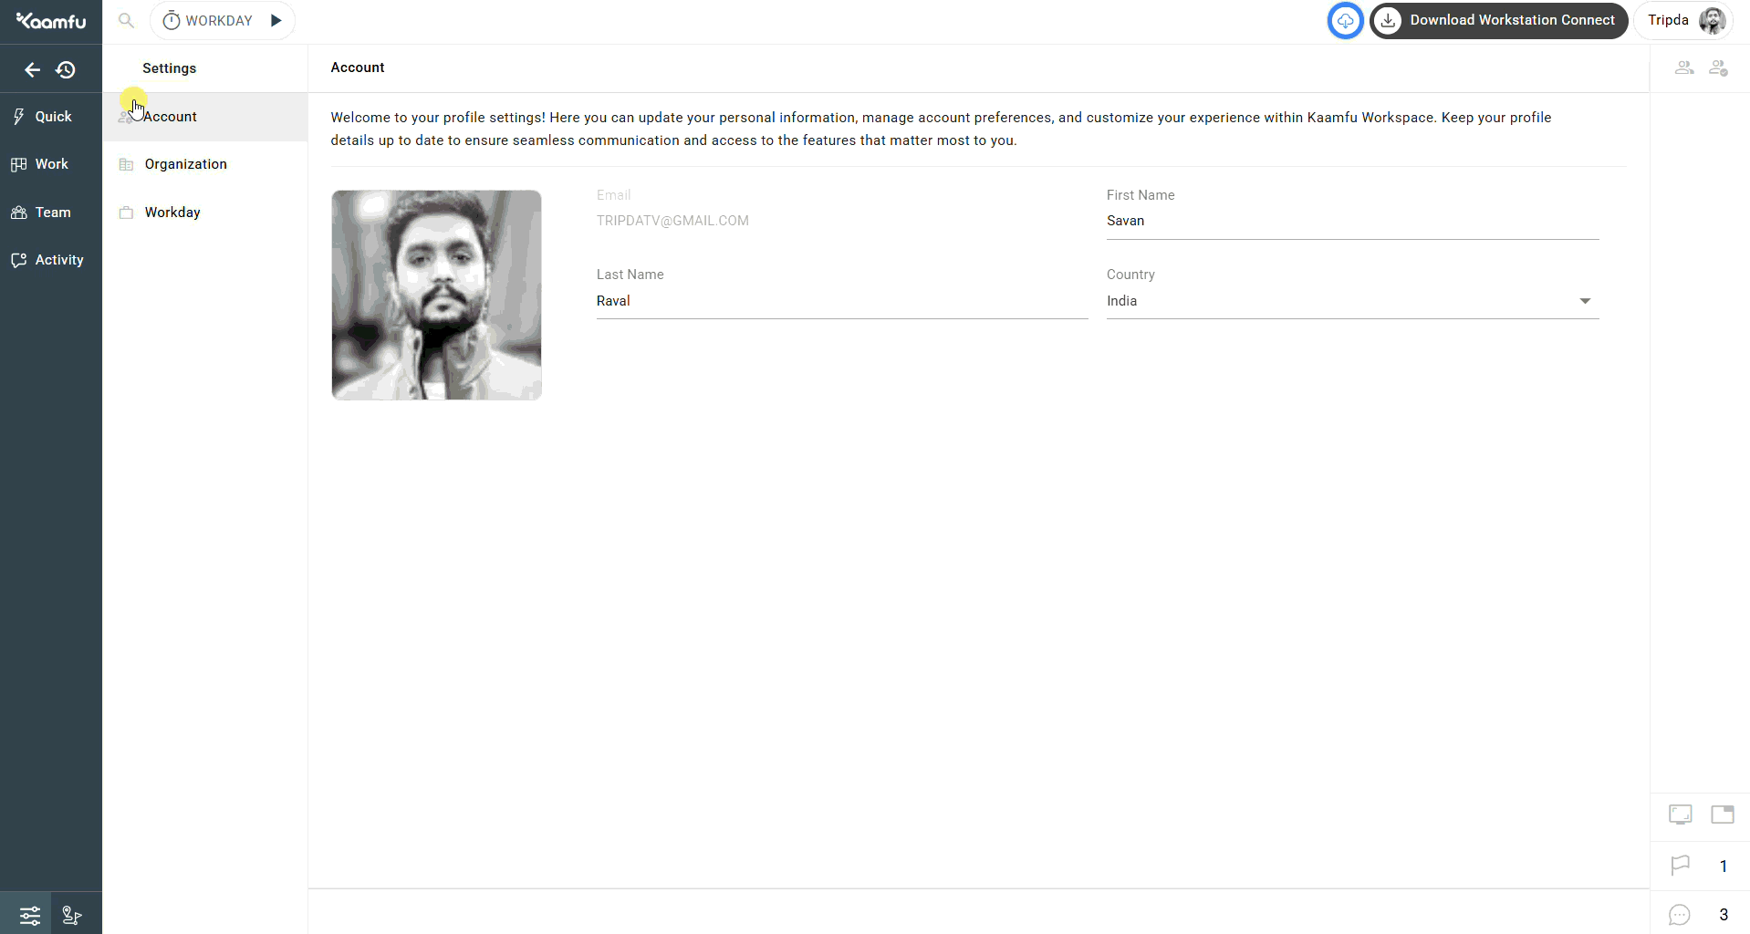The image size is (1750, 934).
Task: Click the back arrow icon
Action: point(32,69)
